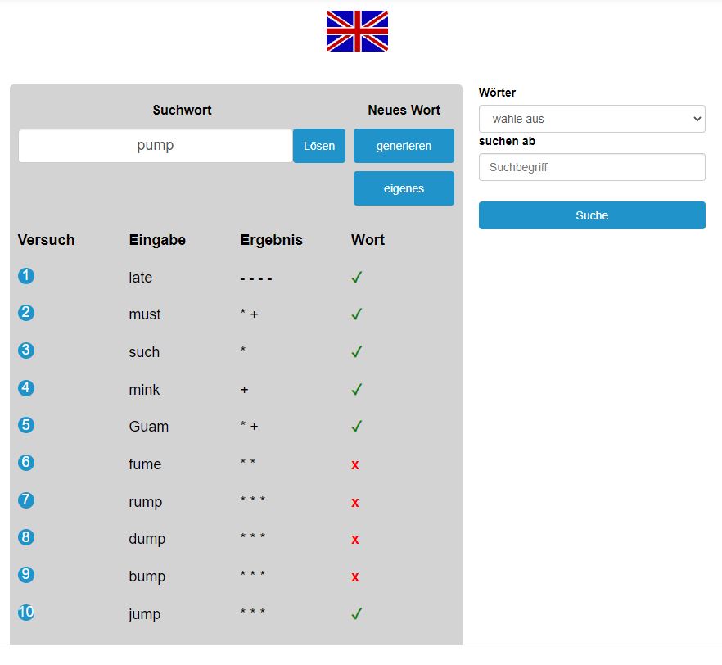This screenshot has height=665, width=722.
Task: Click the green checkmark beside 'jump'
Action: (356, 613)
